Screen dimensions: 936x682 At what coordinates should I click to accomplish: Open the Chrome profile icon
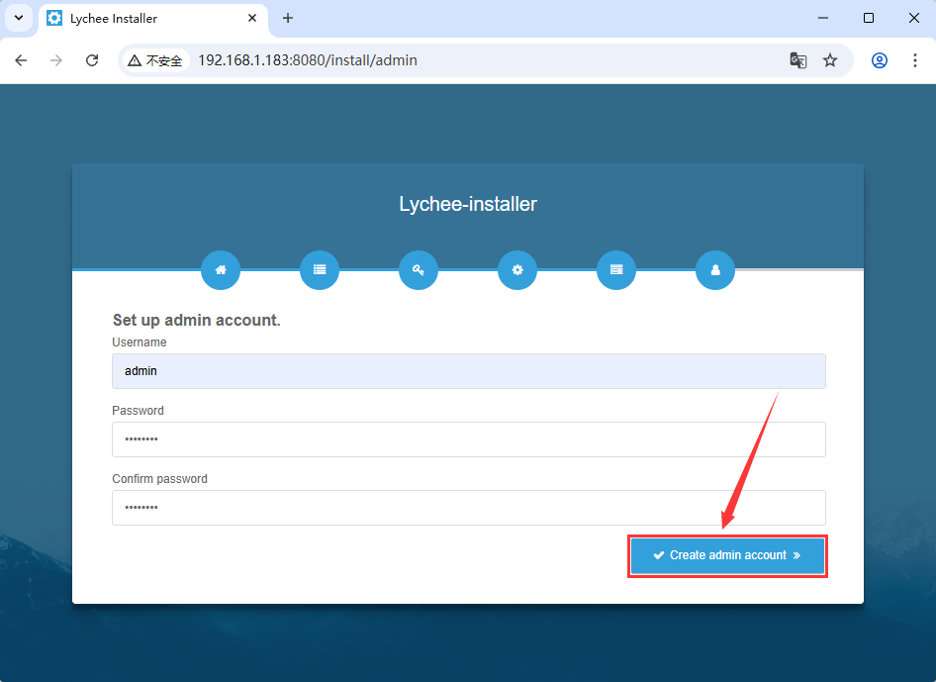coord(880,60)
